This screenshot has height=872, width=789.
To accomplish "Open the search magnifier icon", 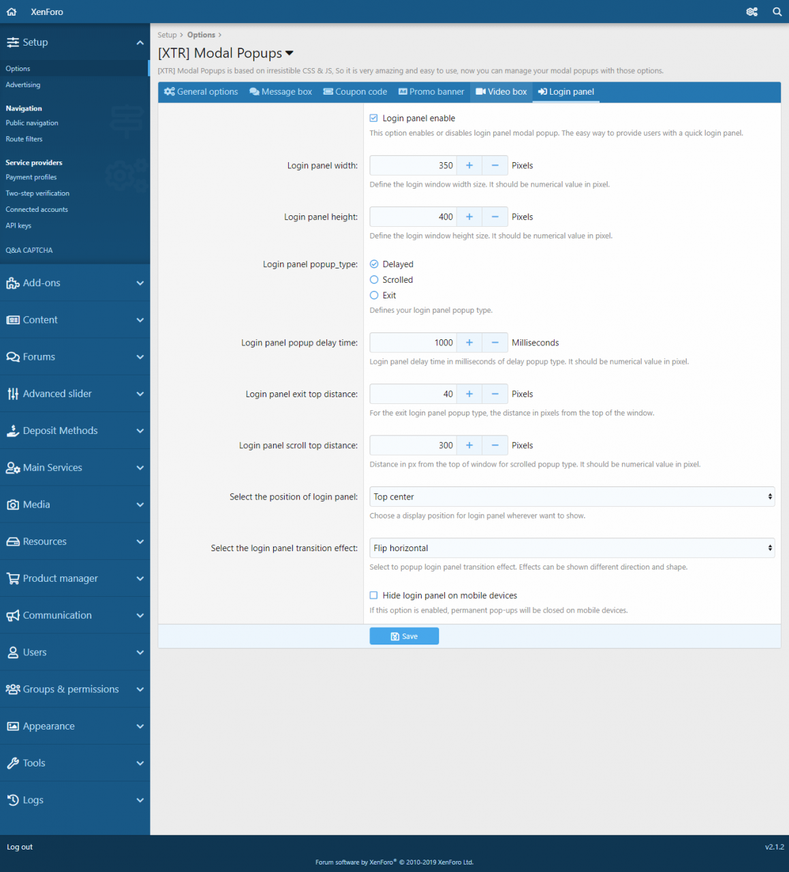I will coord(777,12).
